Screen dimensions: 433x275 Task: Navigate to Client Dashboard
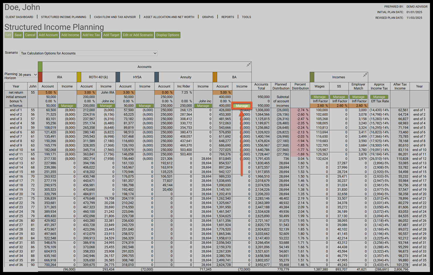(19, 17)
